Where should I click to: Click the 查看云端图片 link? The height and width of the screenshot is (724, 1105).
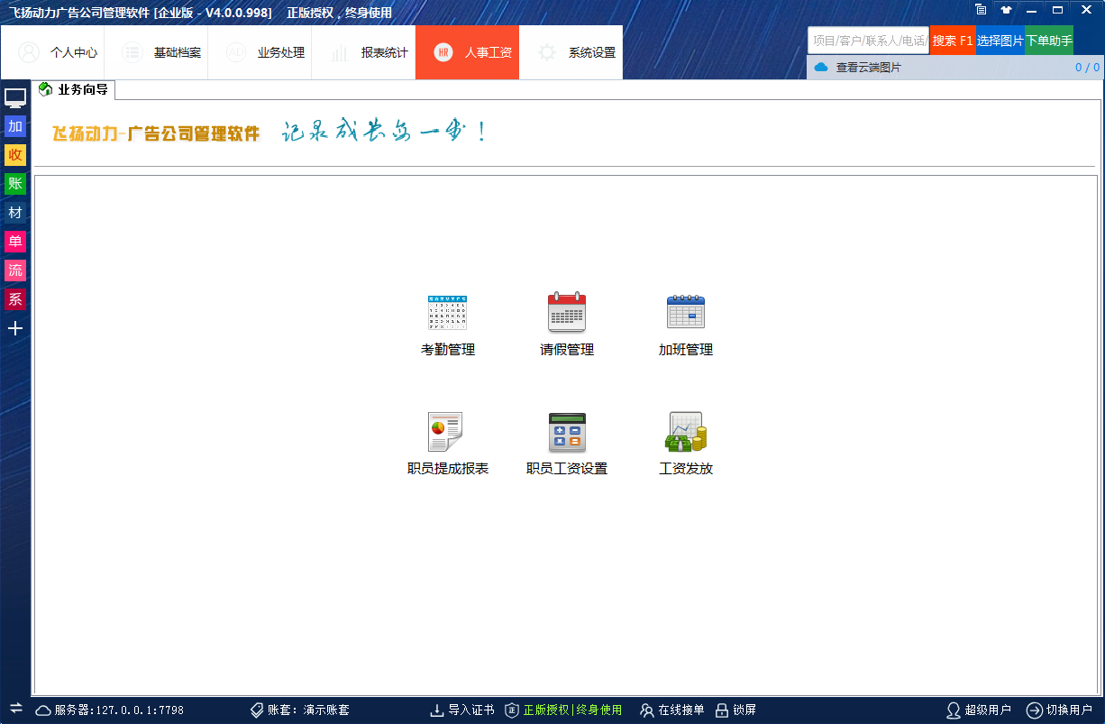click(868, 68)
